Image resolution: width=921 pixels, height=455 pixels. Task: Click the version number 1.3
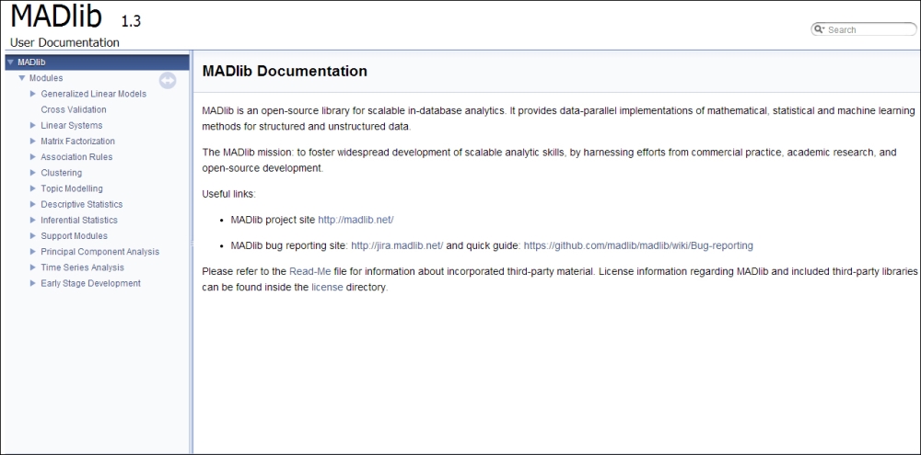tap(131, 22)
